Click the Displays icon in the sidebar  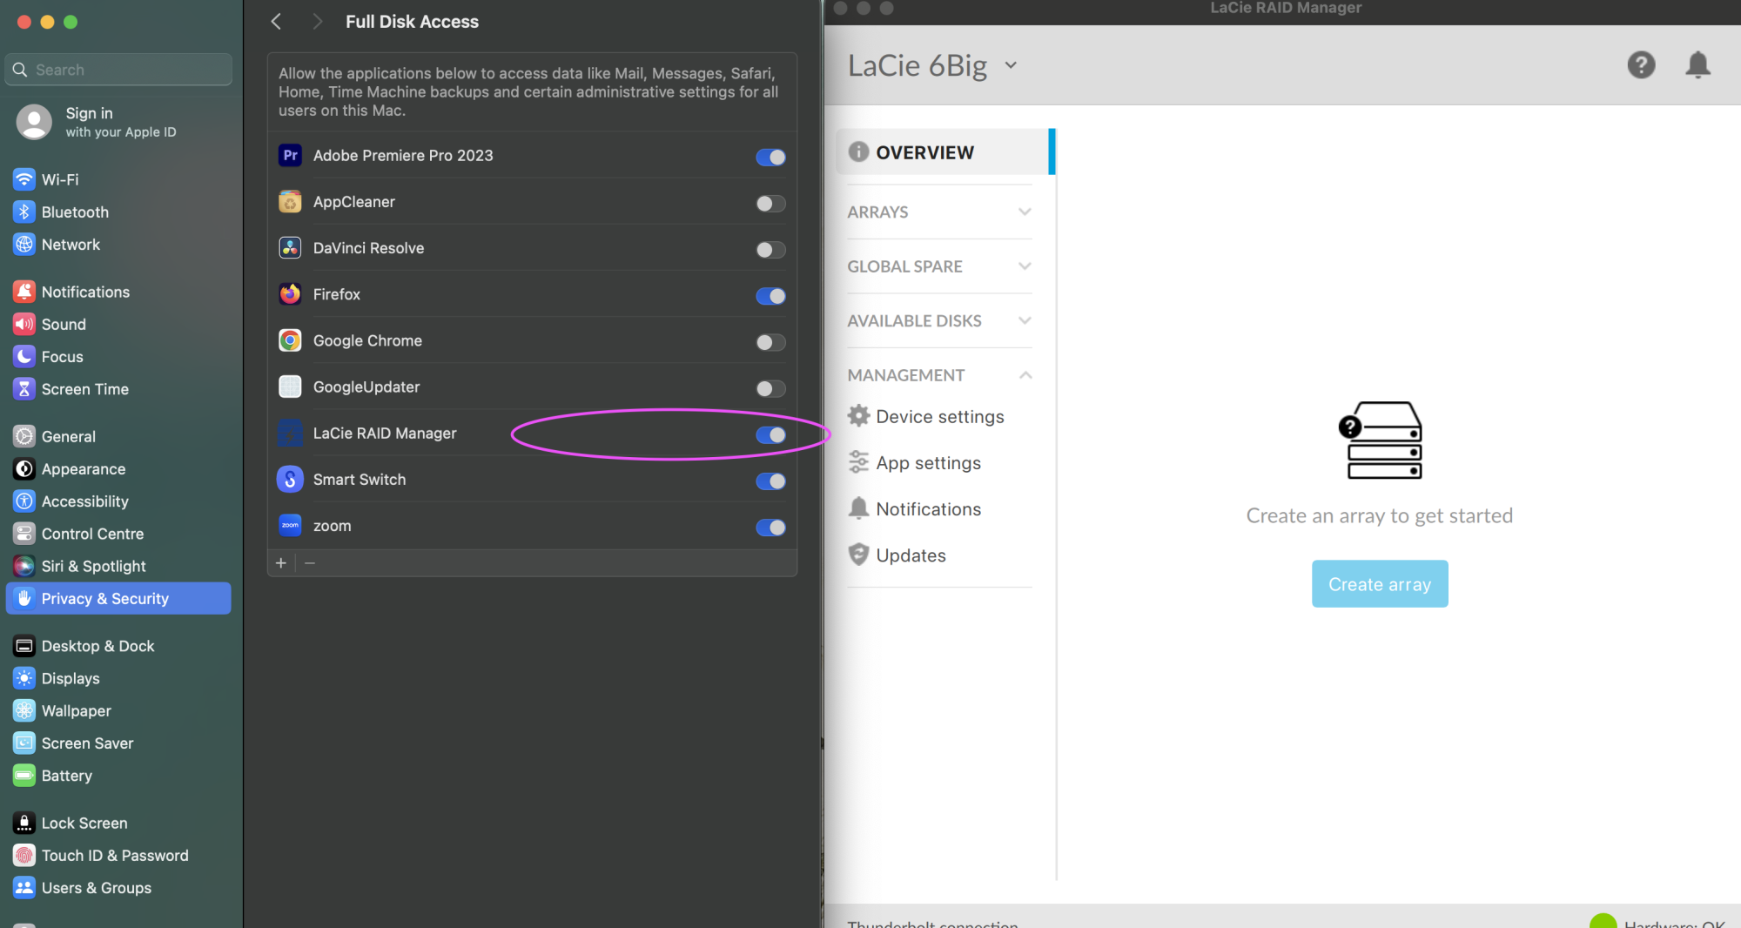tap(24, 677)
